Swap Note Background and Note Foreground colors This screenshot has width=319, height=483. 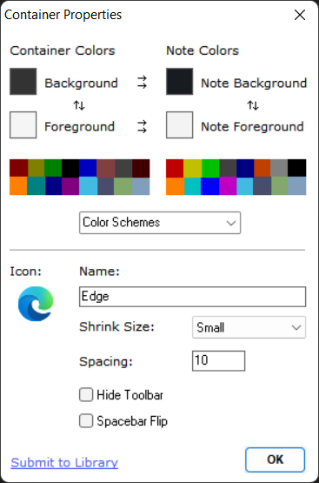(253, 105)
